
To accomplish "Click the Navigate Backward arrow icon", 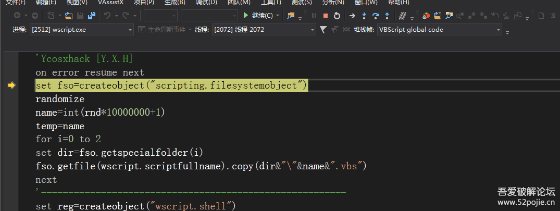I will [17, 15].
